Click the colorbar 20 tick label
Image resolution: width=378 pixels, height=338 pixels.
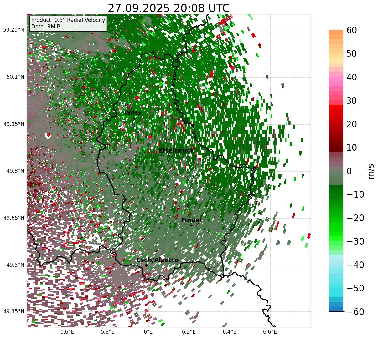352,124
